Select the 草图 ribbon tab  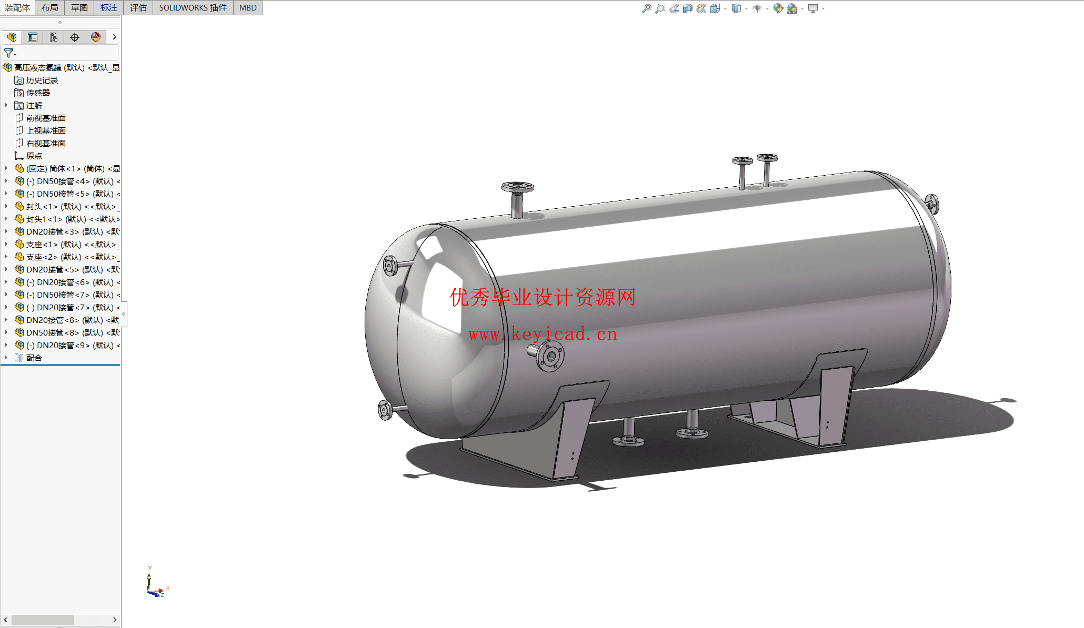pyautogui.click(x=79, y=8)
